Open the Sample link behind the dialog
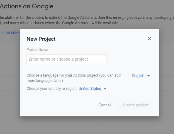 pos(13,32)
